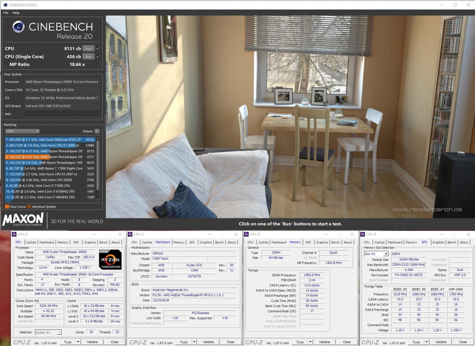Click the Identical System legend swatch
475x346 pixels.
point(29,207)
